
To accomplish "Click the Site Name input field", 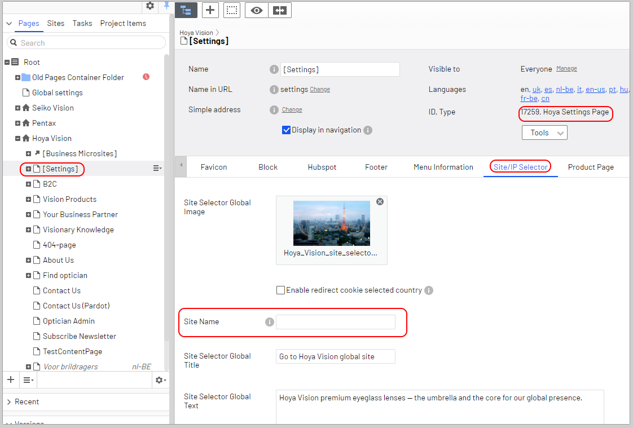I will [x=335, y=322].
